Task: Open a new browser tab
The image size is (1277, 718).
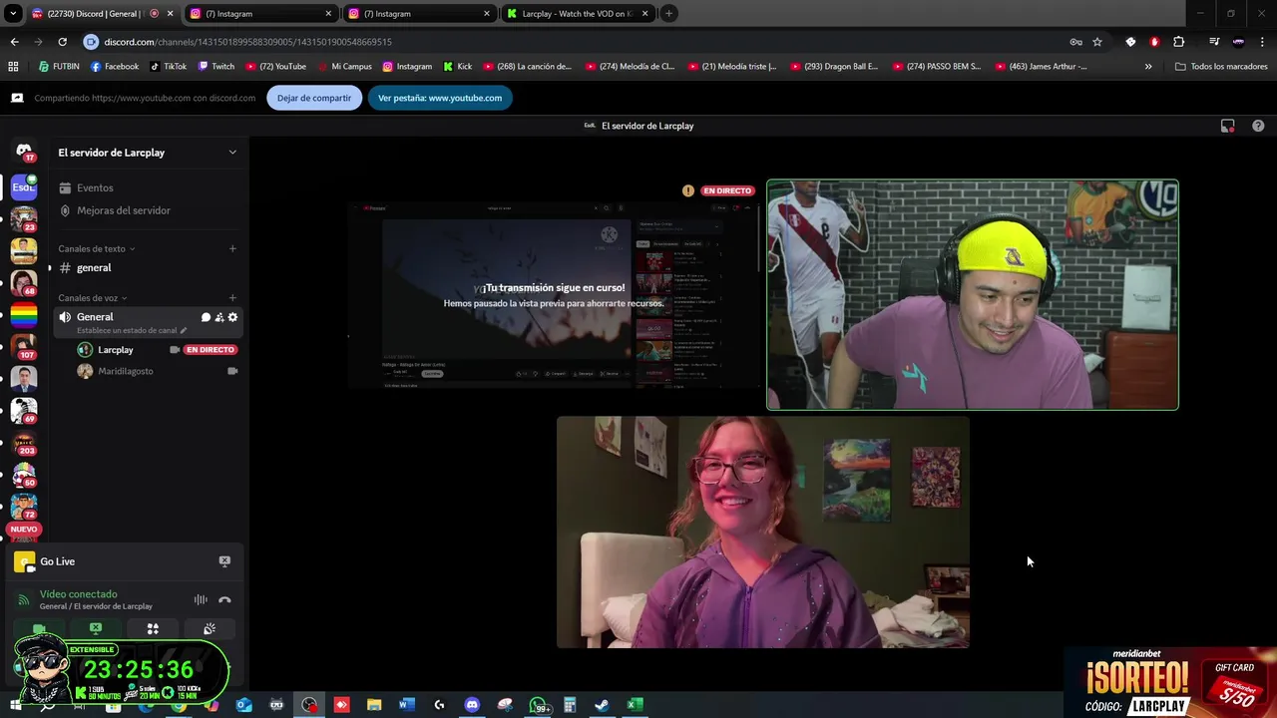Action: [668, 14]
